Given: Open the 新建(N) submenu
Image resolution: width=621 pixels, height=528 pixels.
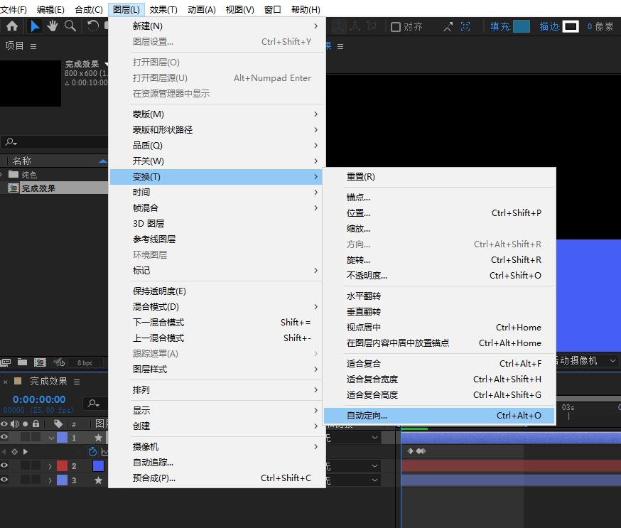Looking at the screenshot, I should click(x=217, y=26).
